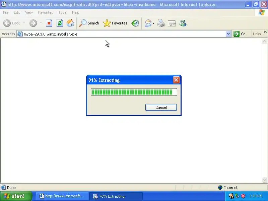Open the Favorites menu
The width and height of the screenshot is (268, 201).
[46, 12]
